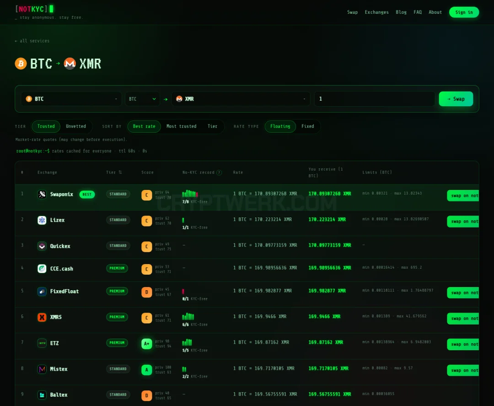Click the CCE.cash exchange logo icon
This screenshot has width=494, height=406.
coord(42,269)
